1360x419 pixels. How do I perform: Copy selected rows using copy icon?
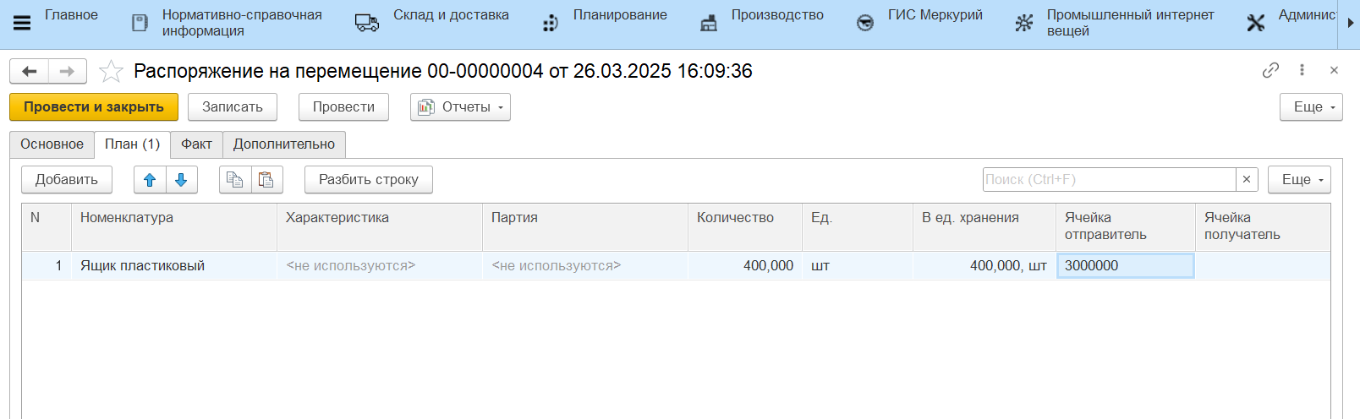point(235,180)
